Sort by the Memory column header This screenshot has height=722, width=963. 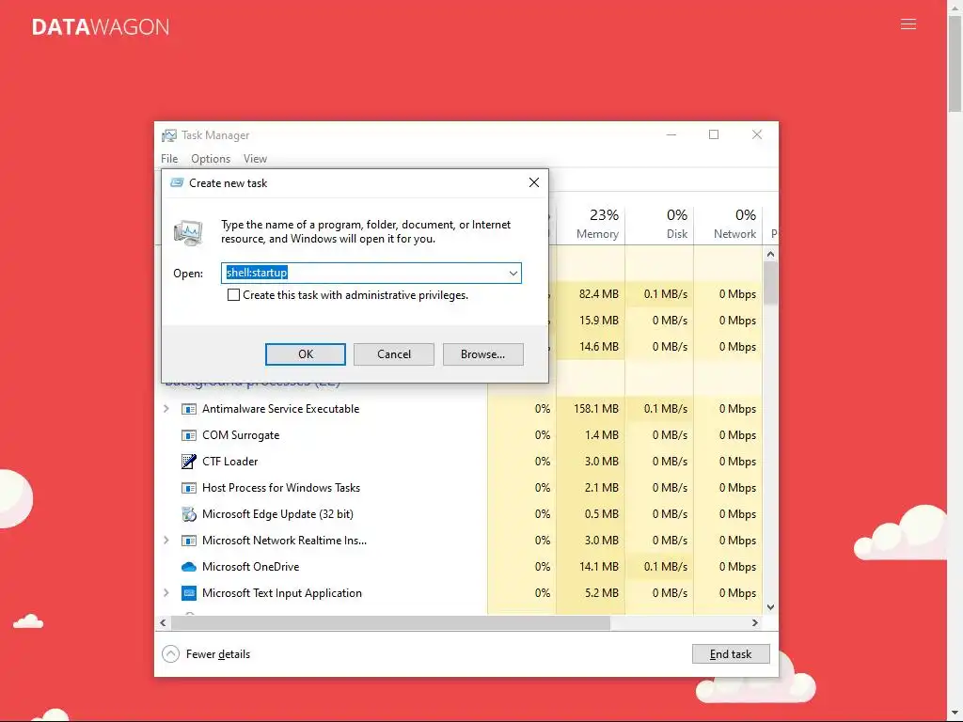[591, 224]
